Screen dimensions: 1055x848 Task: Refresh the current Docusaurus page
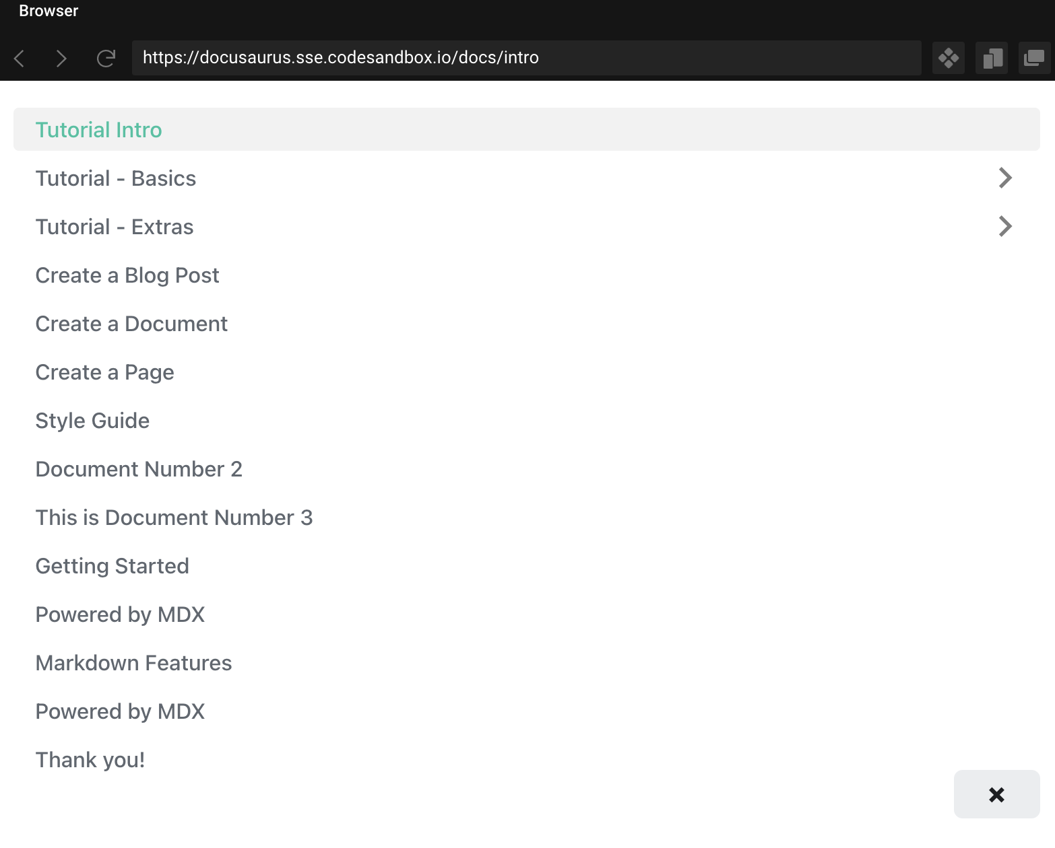(x=106, y=59)
